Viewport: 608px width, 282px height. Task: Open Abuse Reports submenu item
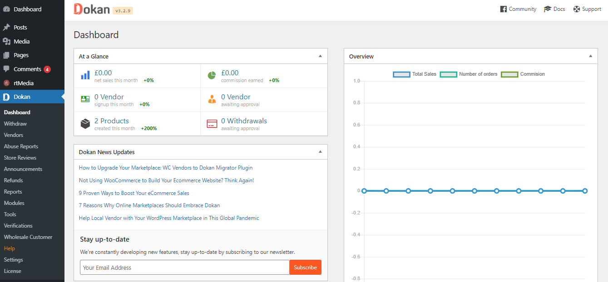pos(21,146)
